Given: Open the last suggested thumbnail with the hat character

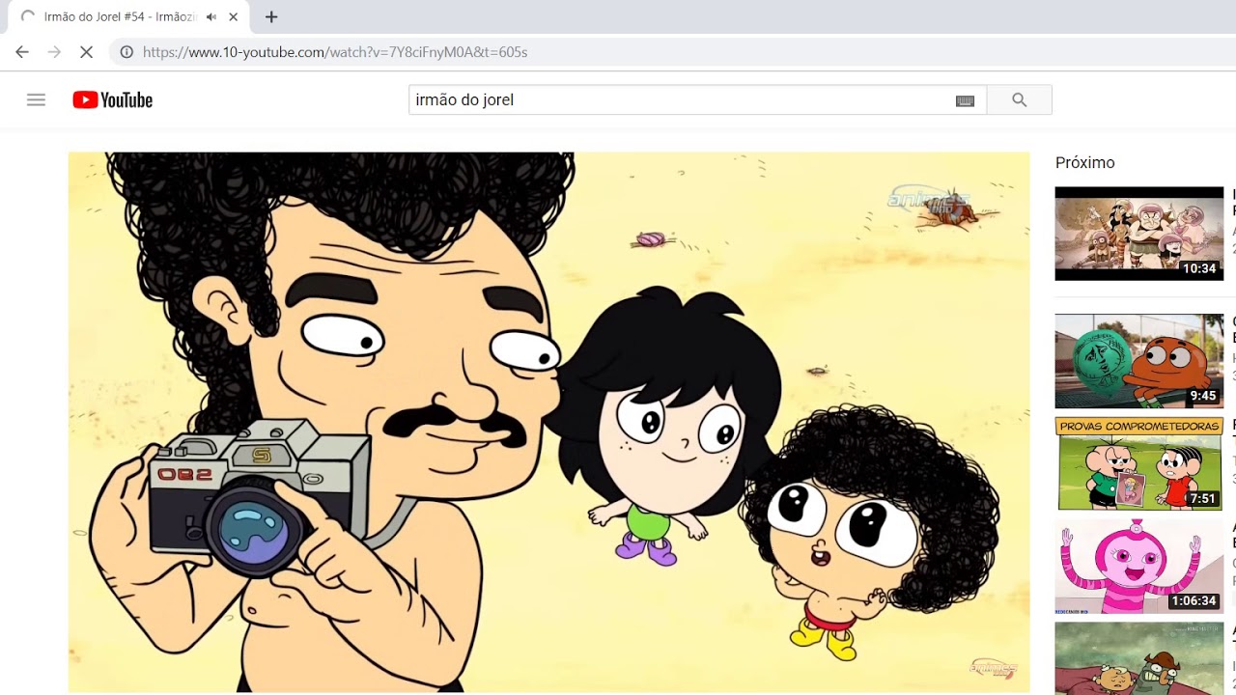Looking at the screenshot, I should [x=1138, y=658].
